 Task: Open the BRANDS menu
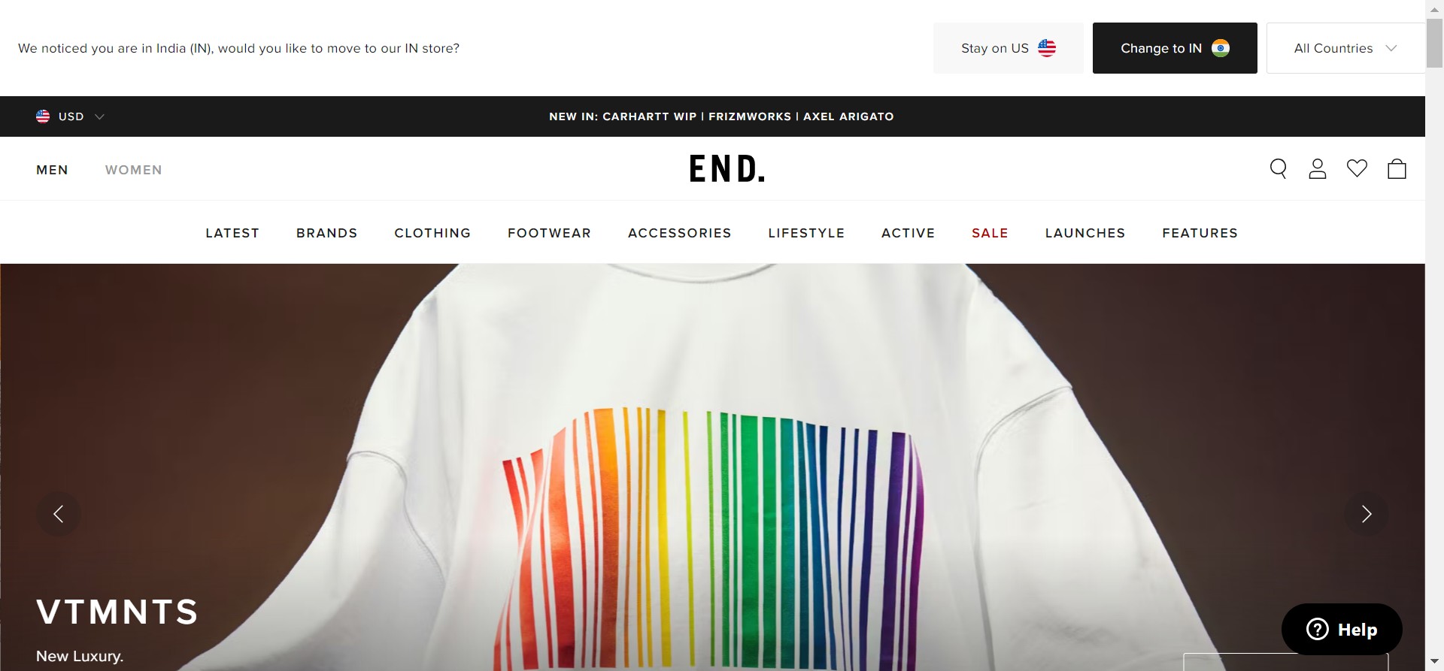327,233
